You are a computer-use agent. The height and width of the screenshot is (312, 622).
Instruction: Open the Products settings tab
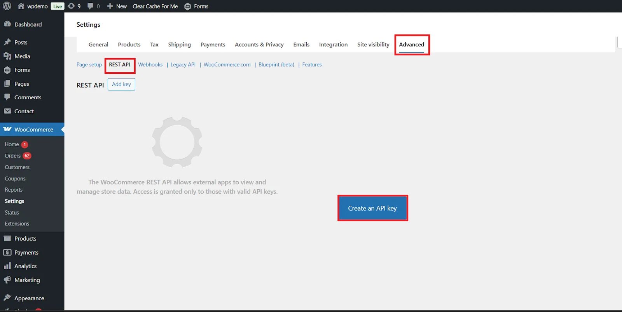coord(129,45)
